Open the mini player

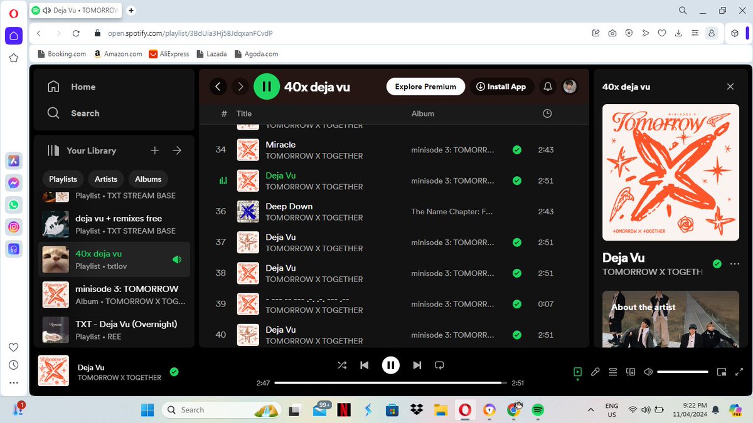[722, 372]
